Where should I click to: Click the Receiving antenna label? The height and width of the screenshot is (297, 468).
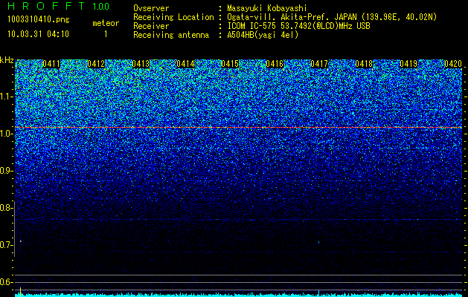click(171, 35)
